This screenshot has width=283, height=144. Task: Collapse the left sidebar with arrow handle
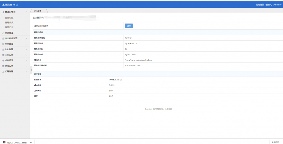point(31,70)
